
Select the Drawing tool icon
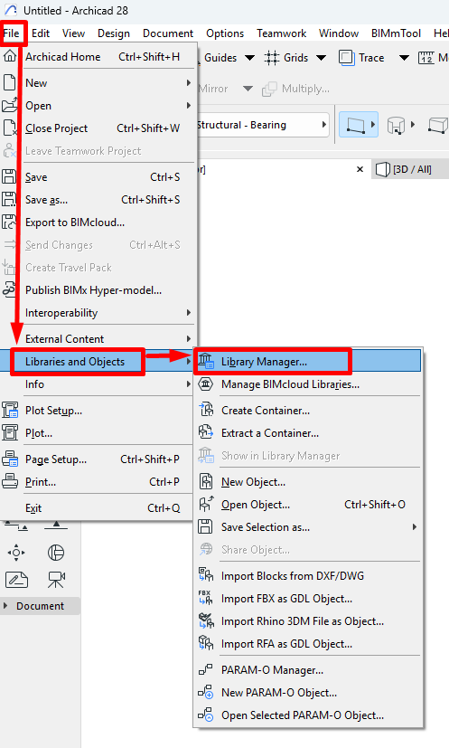[16, 580]
